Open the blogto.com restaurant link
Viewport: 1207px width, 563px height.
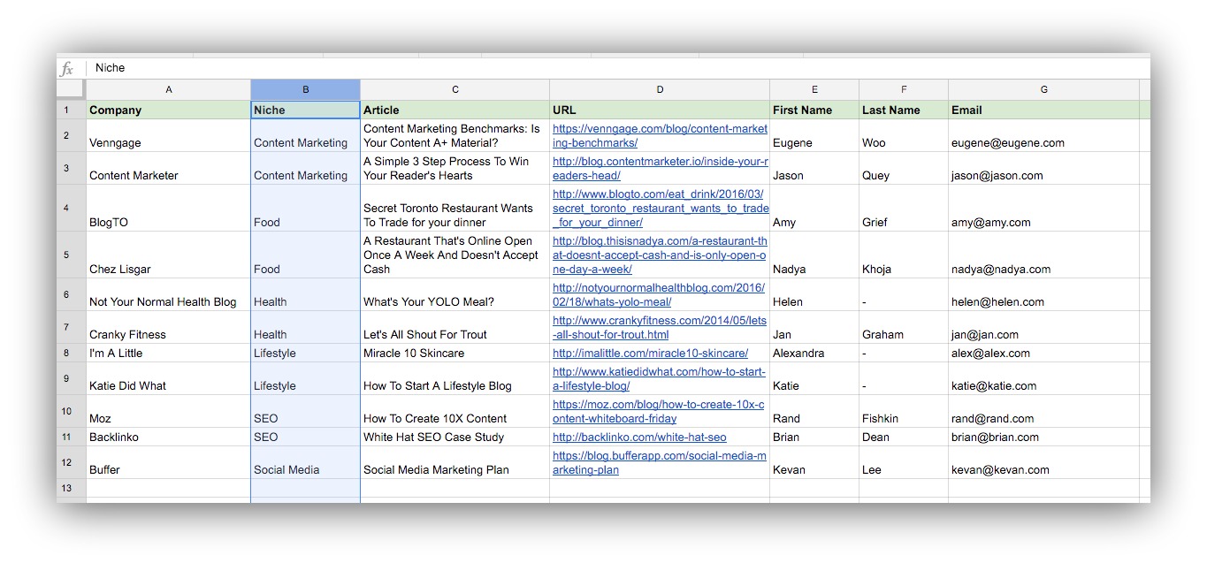[x=660, y=209]
